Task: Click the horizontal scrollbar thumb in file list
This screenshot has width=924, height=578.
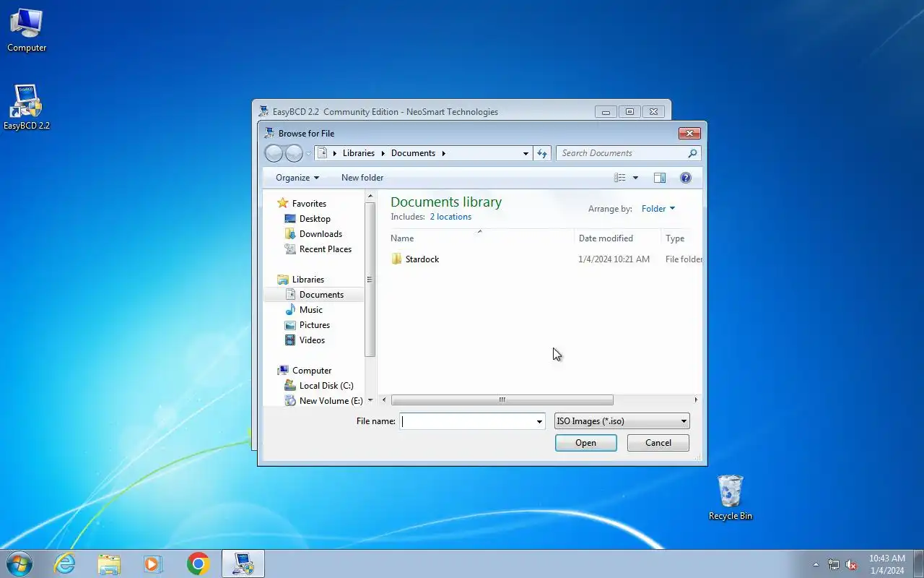Action: coord(502,400)
